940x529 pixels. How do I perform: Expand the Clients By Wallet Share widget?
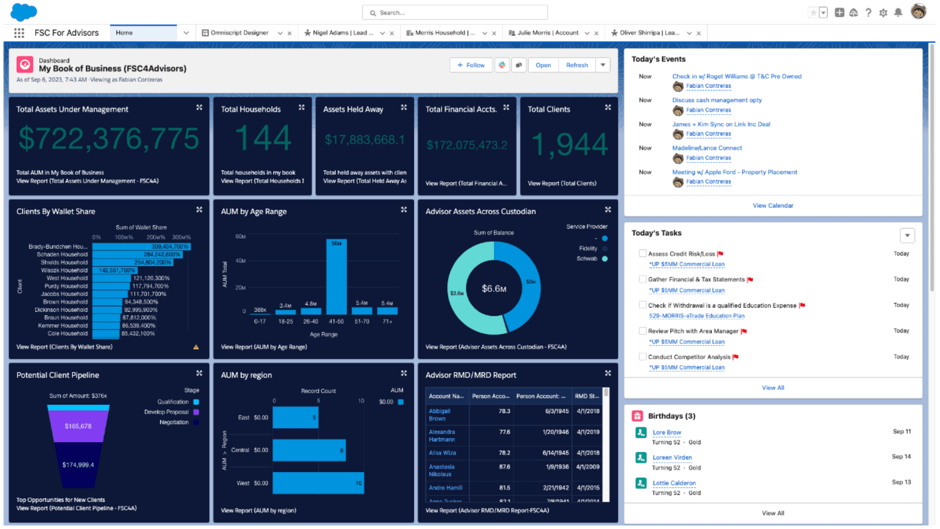(x=199, y=210)
